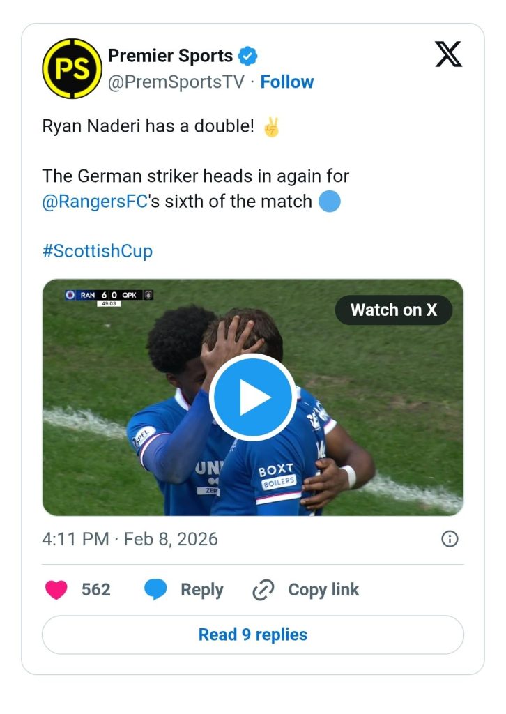Screen dimensions: 506x714
Task: Click the Copy link text
Action: click(323, 590)
